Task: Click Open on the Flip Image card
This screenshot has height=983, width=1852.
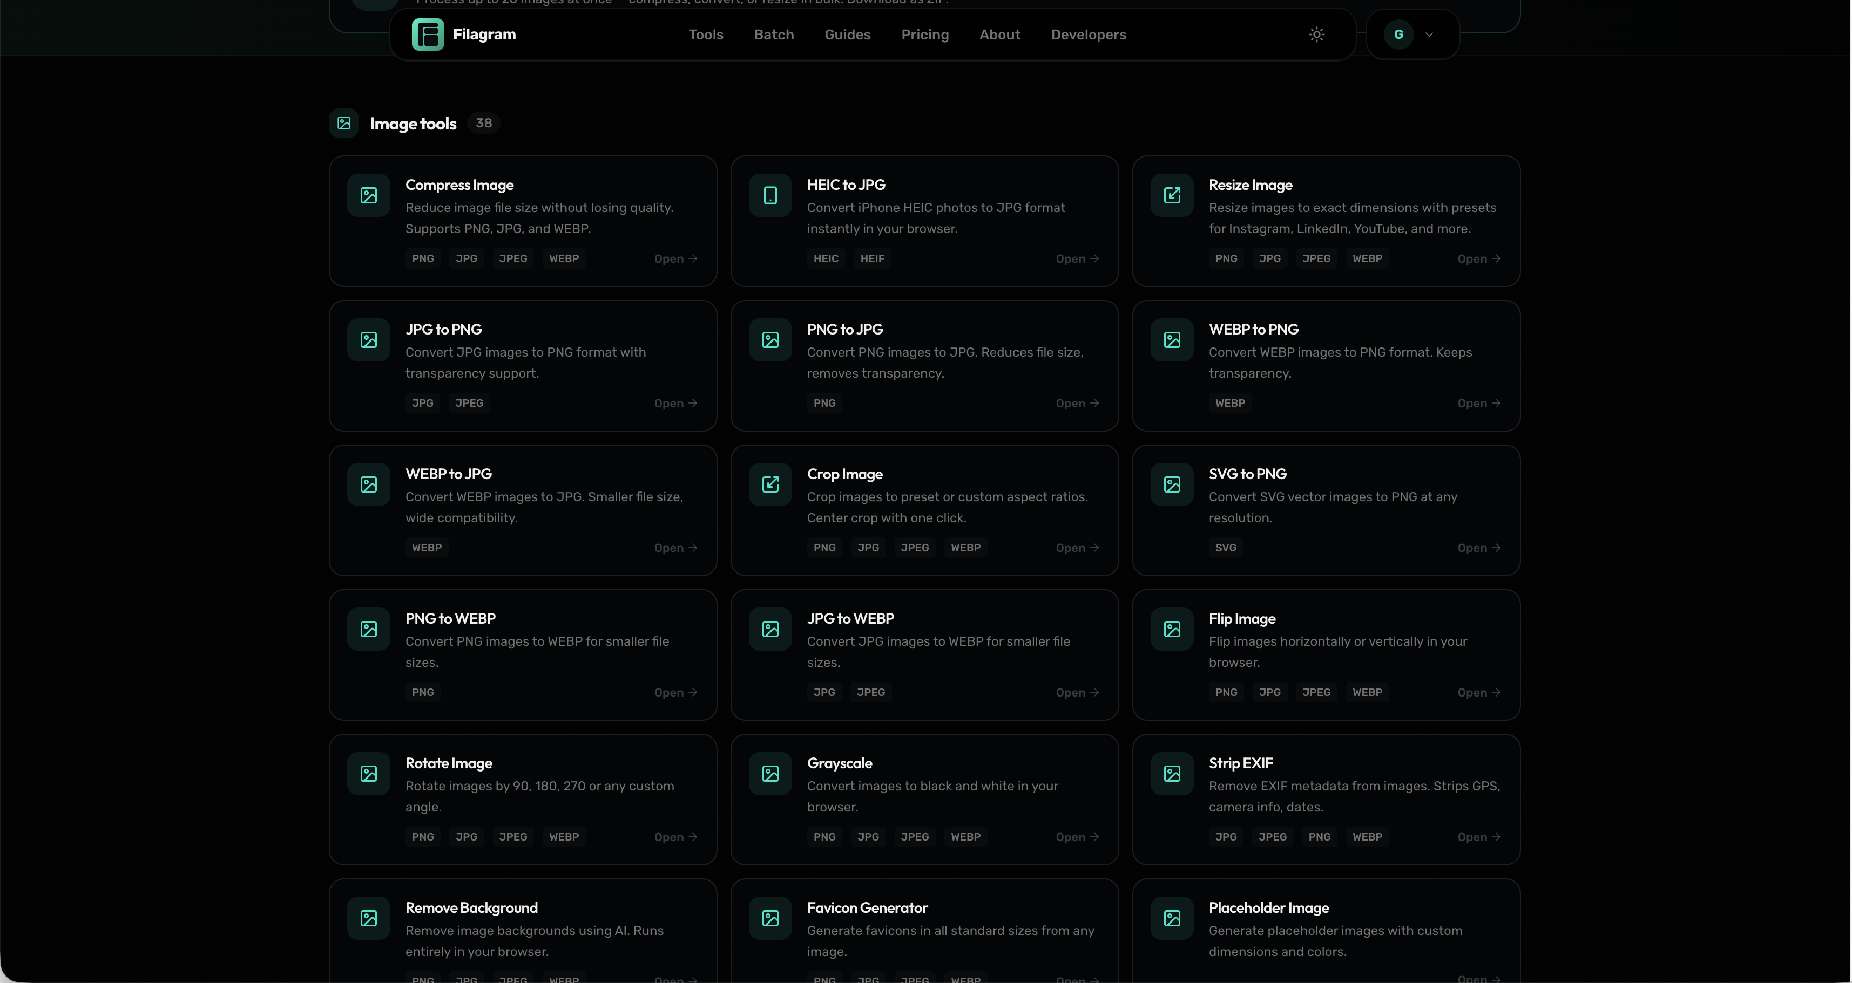Action: (1479, 693)
